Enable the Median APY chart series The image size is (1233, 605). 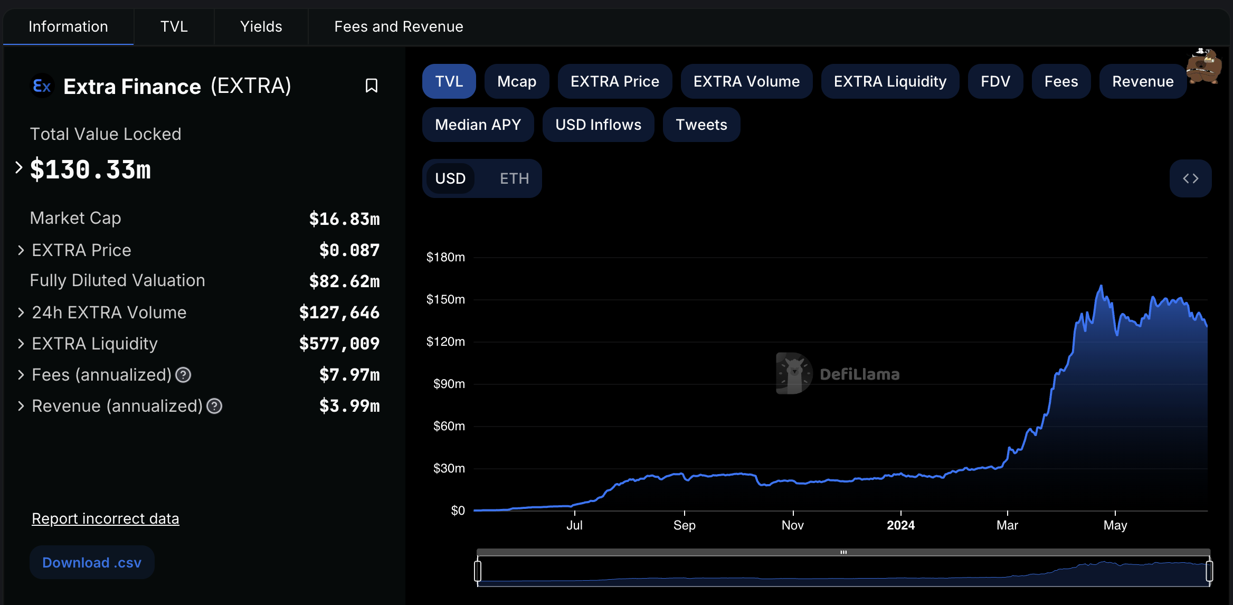(478, 125)
